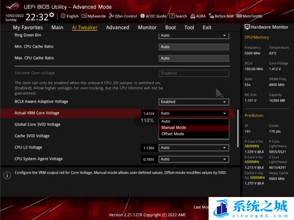
Task: Click the 1.136V L2 voltage readout
Action: [x=149, y=148]
